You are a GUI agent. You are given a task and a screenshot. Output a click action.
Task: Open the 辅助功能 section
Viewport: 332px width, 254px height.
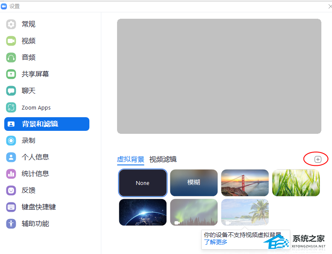(46, 223)
